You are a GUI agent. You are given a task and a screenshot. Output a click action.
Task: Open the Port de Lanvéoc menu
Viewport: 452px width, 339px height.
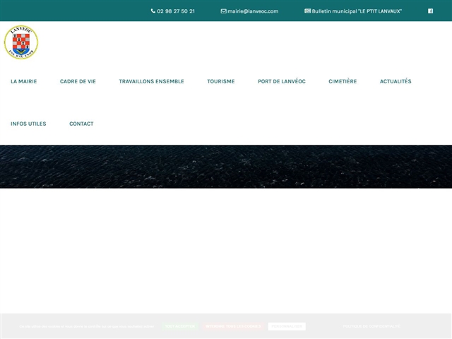pyautogui.click(x=281, y=81)
